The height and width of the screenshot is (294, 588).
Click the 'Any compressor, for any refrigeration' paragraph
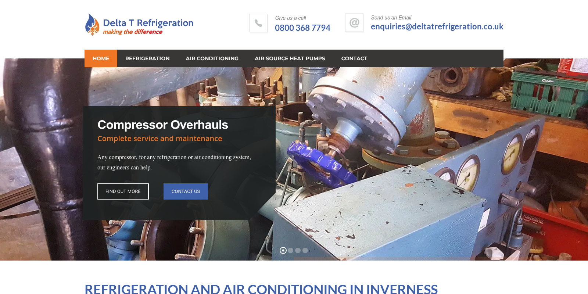[x=174, y=162]
